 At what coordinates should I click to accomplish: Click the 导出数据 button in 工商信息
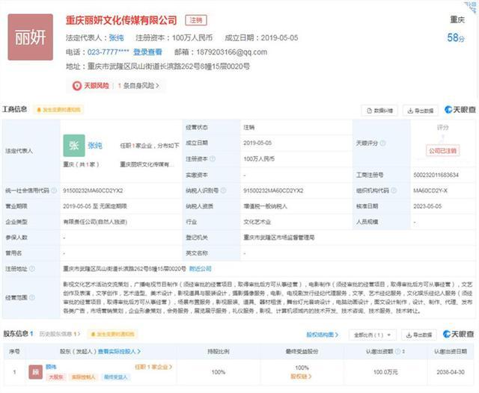[421, 111]
